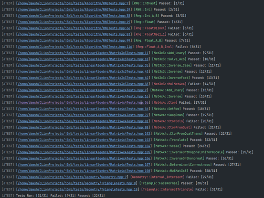Jump to source of failed Rng::Float_A_B_Incl
264x198 pixels.
[75, 47]
